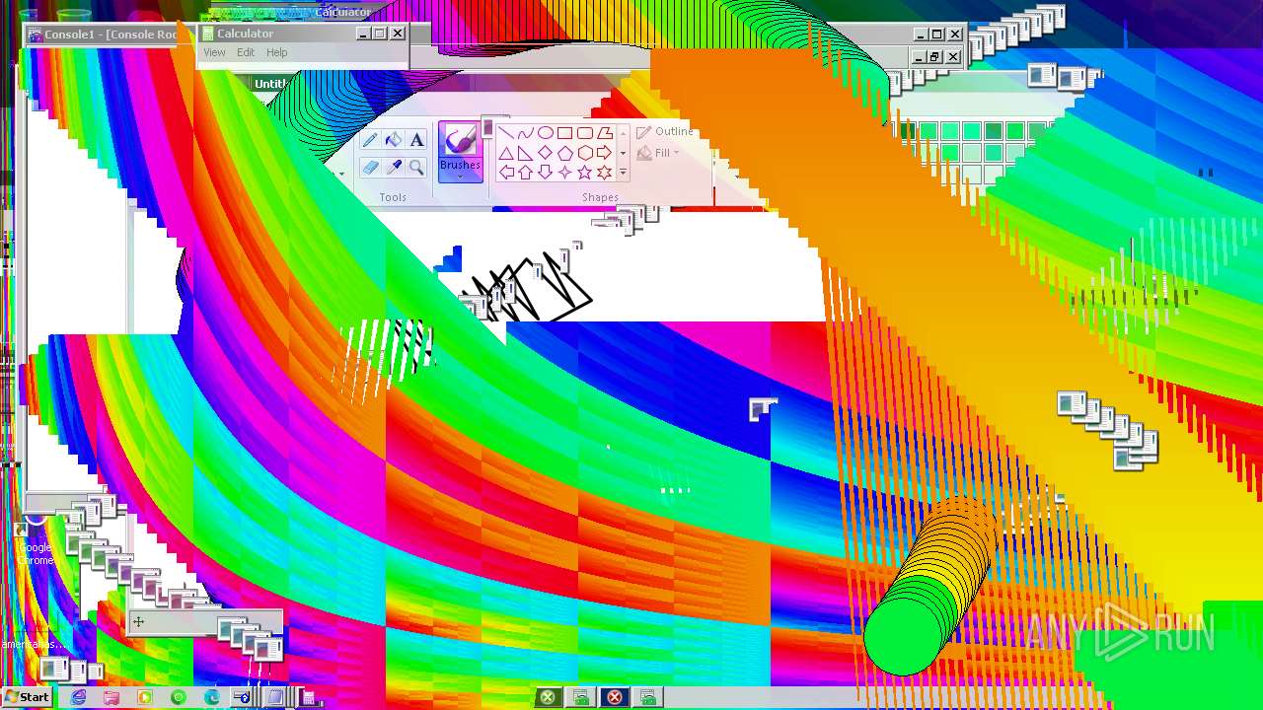Select the Polygon shape
Viewport: 1263px width, 710px height.
(x=604, y=133)
